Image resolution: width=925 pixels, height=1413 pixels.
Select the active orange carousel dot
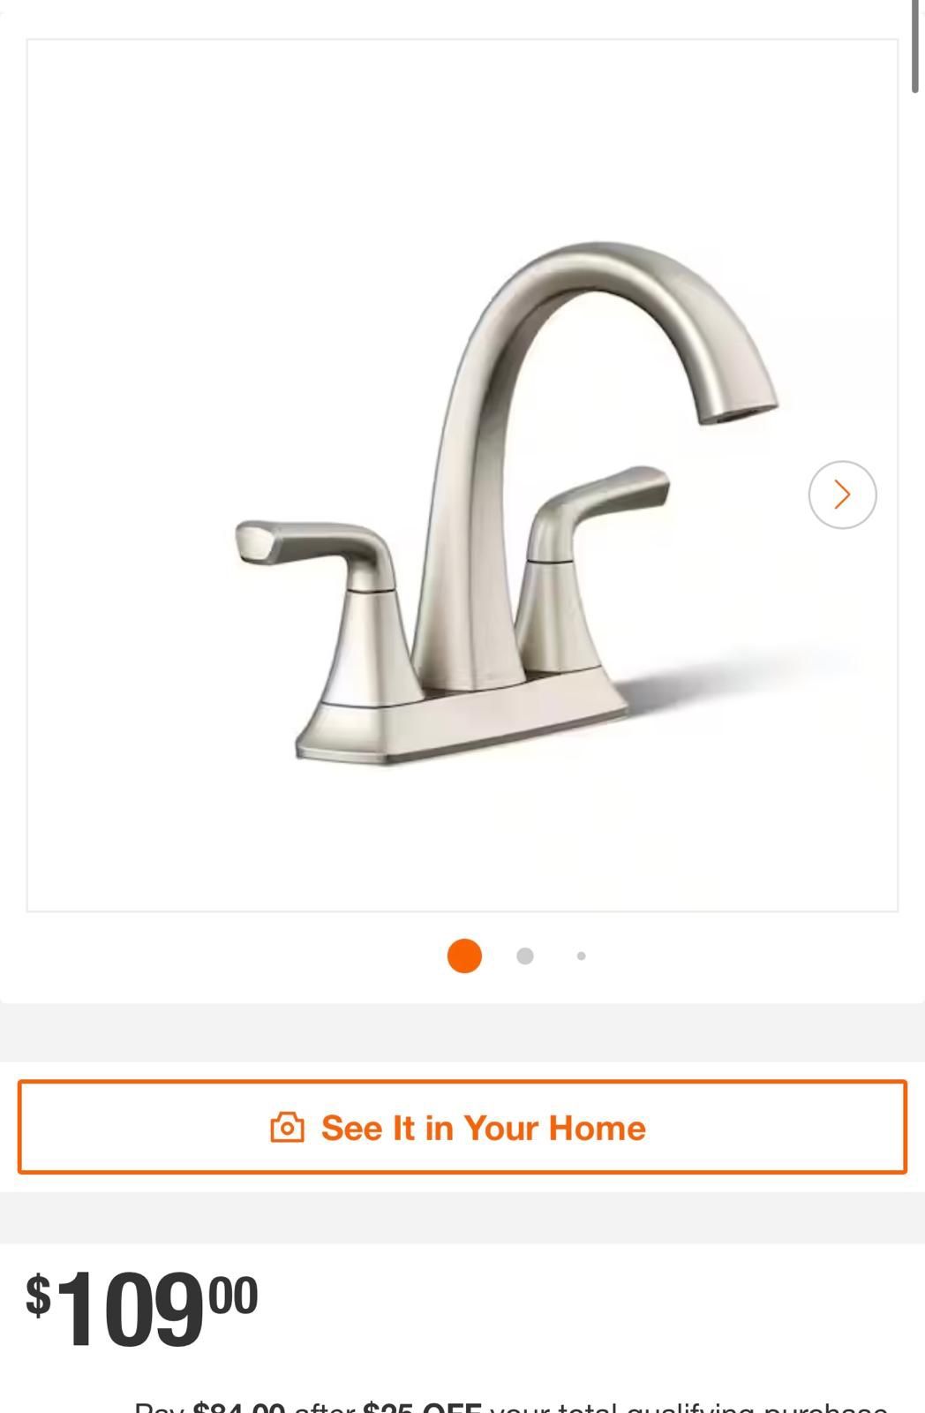click(x=464, y=956)
